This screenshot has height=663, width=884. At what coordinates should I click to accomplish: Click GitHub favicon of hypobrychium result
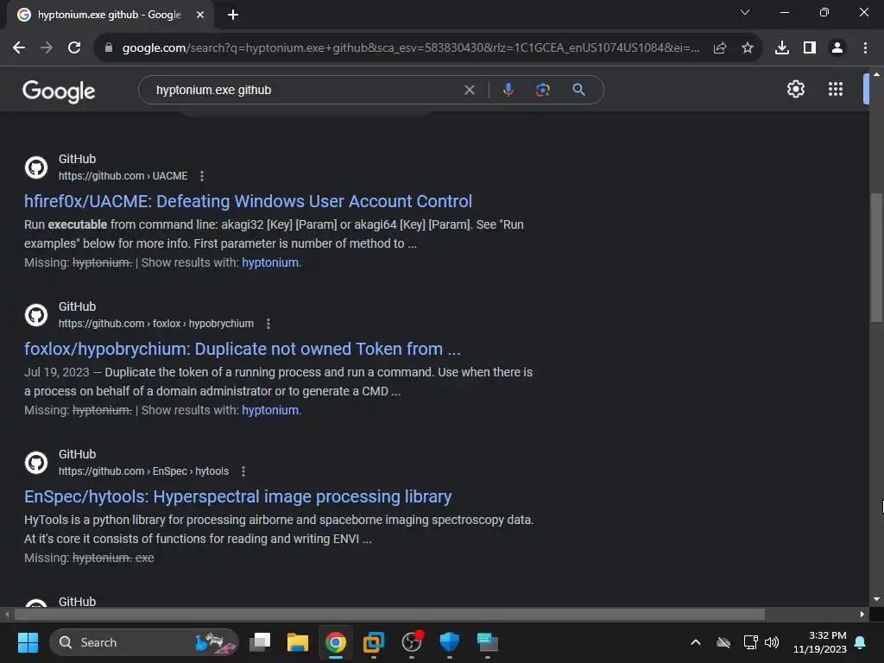click(x=36, y=315)
